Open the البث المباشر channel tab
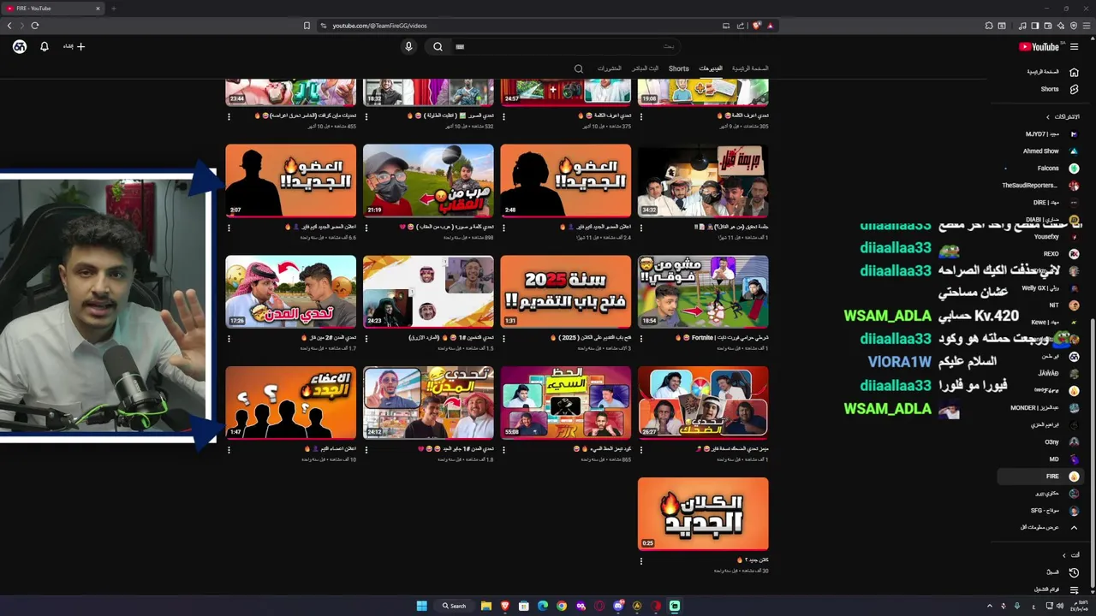This screenshot has width=1096, height=616. (646, 68)
